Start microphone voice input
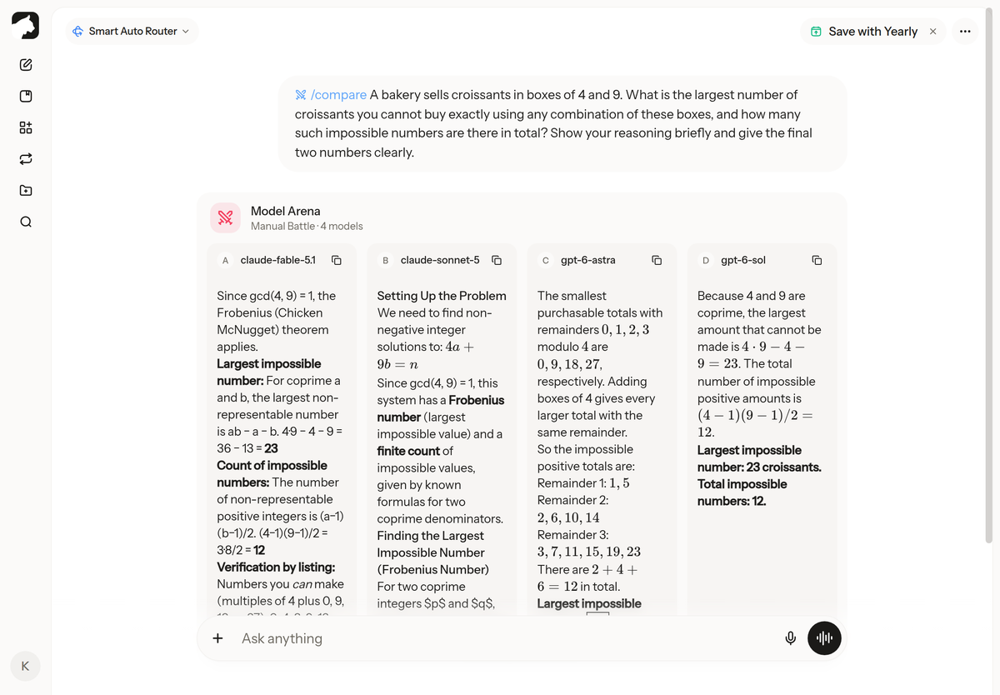Viewport: 1000px width, 695px height. click(791, 638)
